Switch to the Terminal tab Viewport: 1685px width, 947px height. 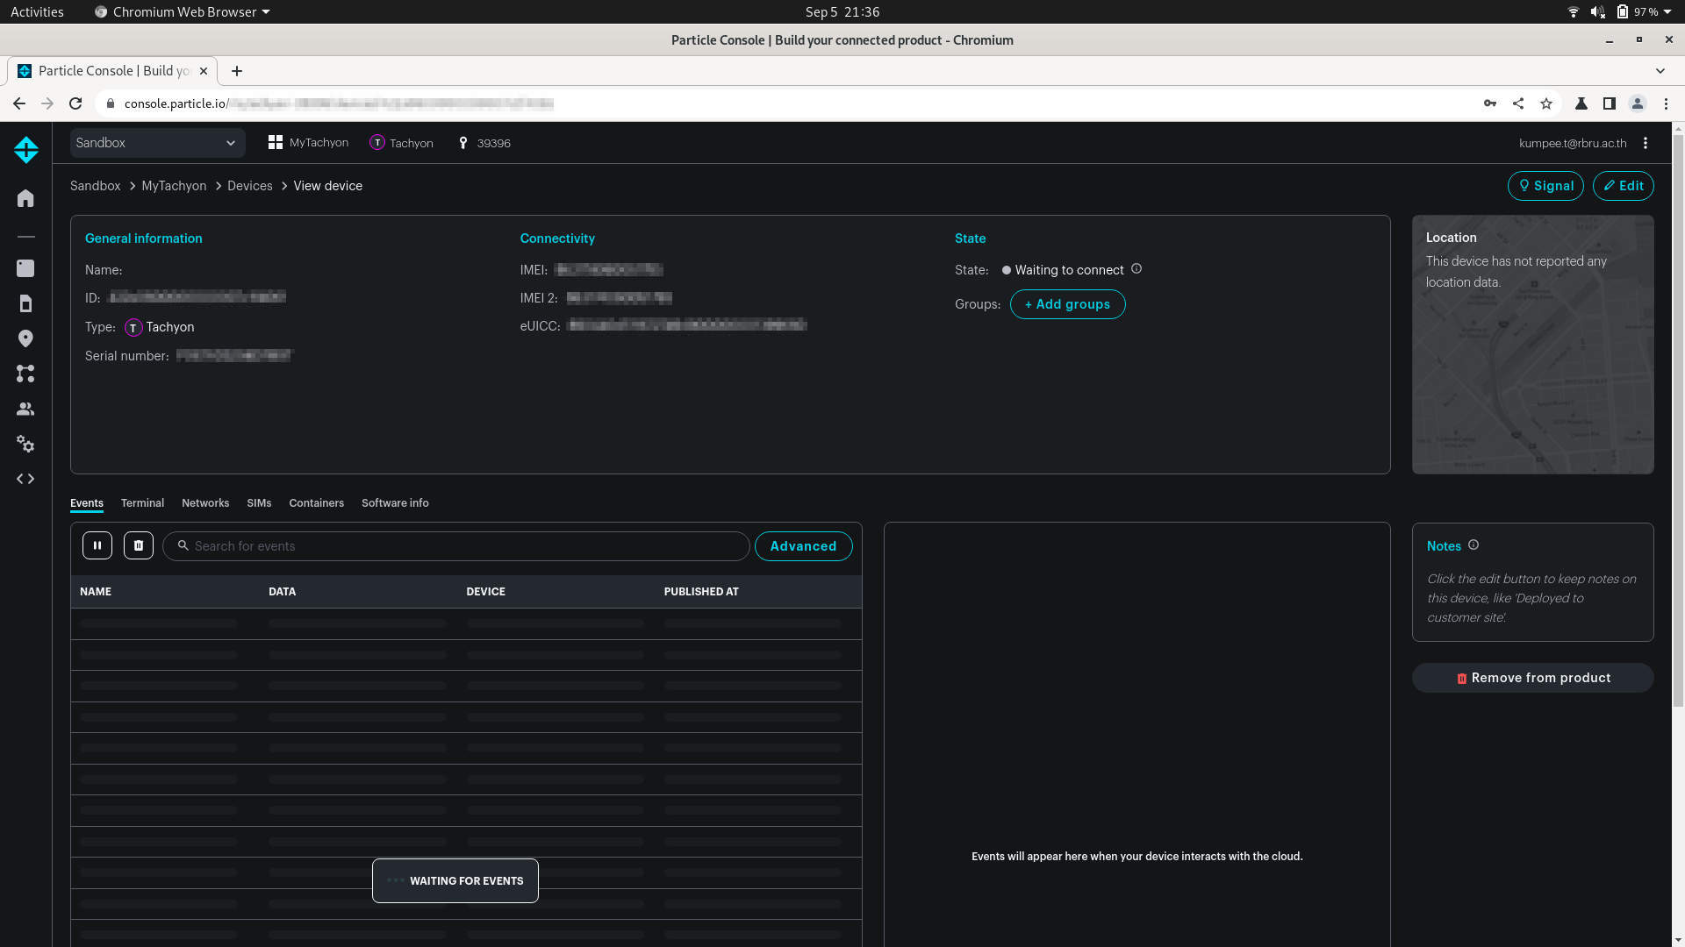pyautogui.click(x=142, y=503)
